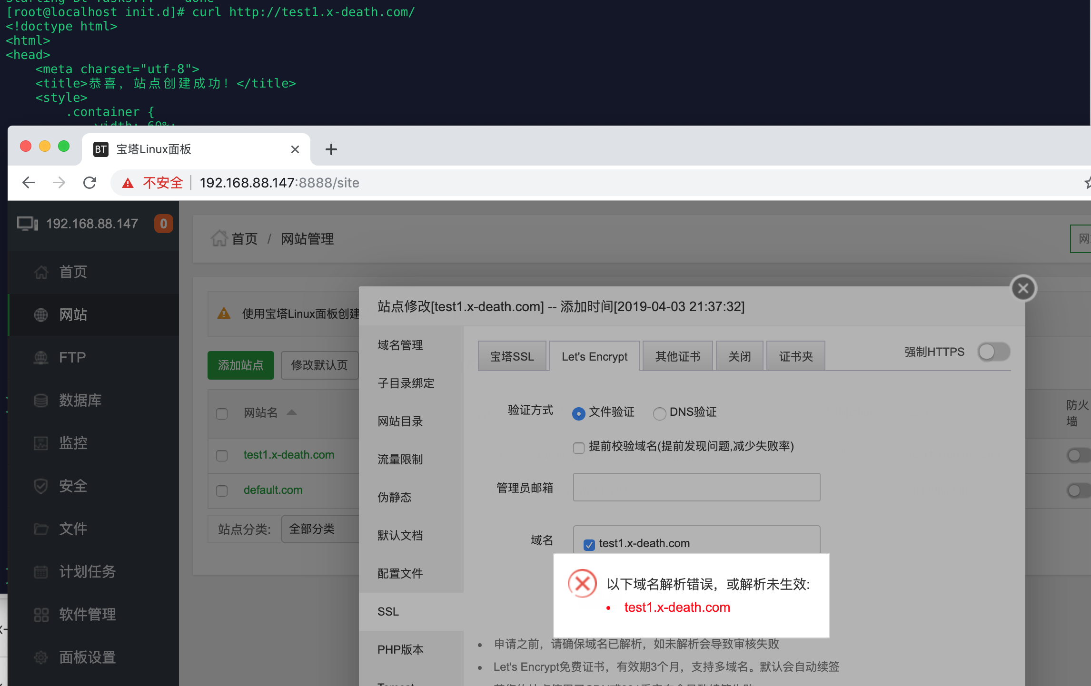Click the red not-secure warning icon
The height and width of the screenshot is (686, 1091).
(x=128, y=183)
